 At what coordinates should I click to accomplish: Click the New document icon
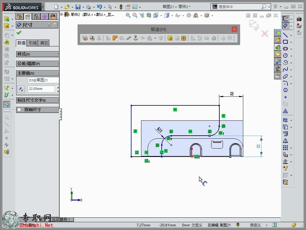[56, 7]
